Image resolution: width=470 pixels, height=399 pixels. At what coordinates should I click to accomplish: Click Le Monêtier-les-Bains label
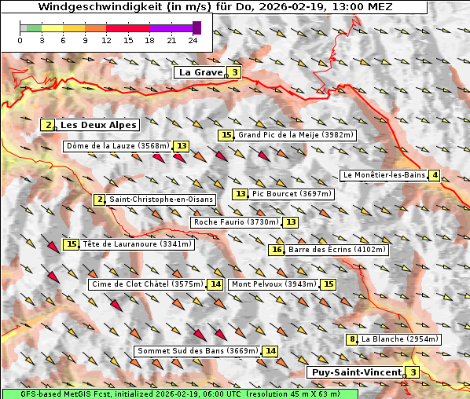point(384,175)
